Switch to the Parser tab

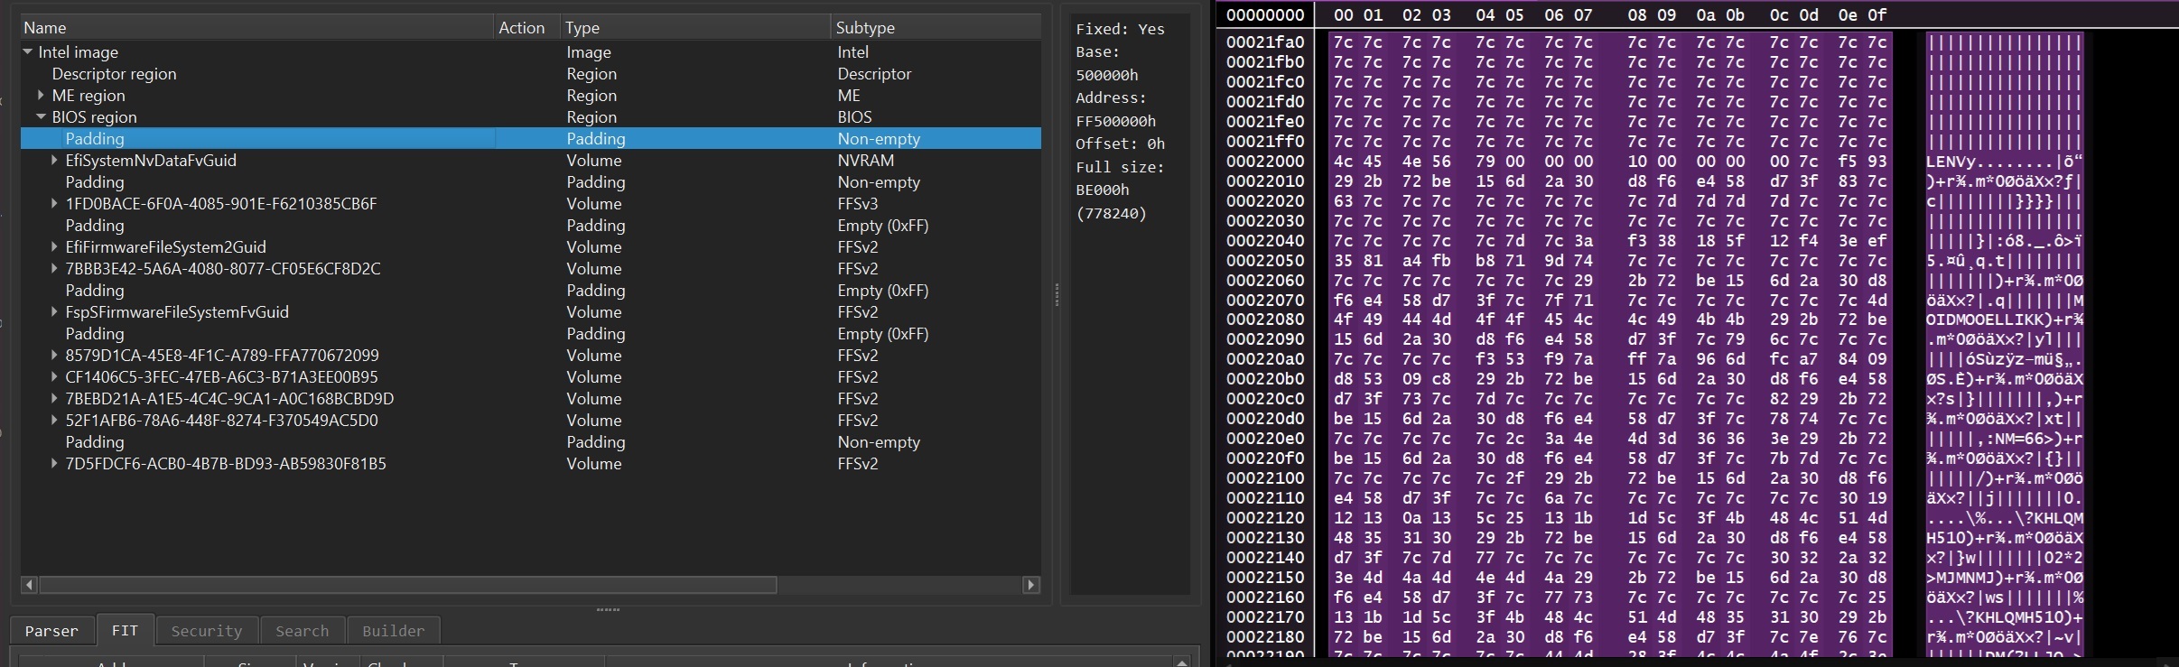click(x=51, y=631)
